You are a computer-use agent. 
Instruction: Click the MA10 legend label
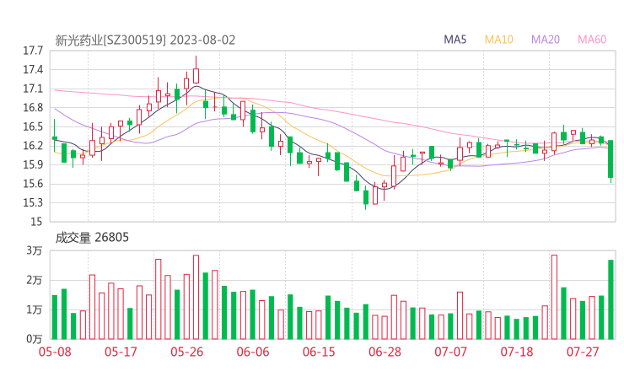tap(498, 40)
